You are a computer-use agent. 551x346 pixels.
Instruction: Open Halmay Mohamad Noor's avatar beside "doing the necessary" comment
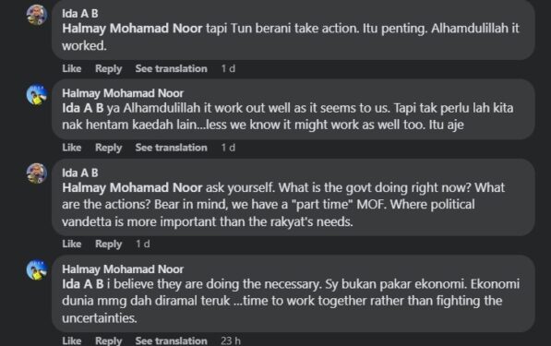pyautogui.click(x=37, y=269)
